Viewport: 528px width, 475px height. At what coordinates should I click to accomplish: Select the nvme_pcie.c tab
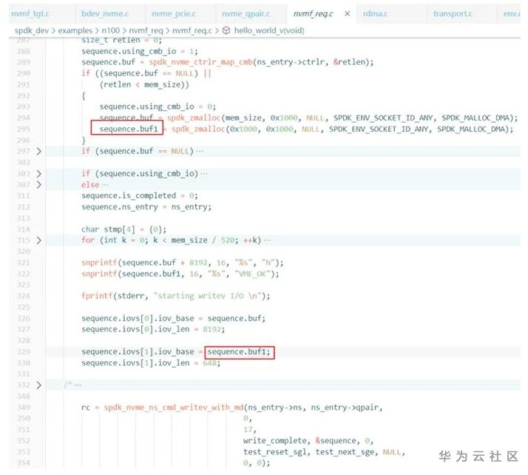[174, 14]
